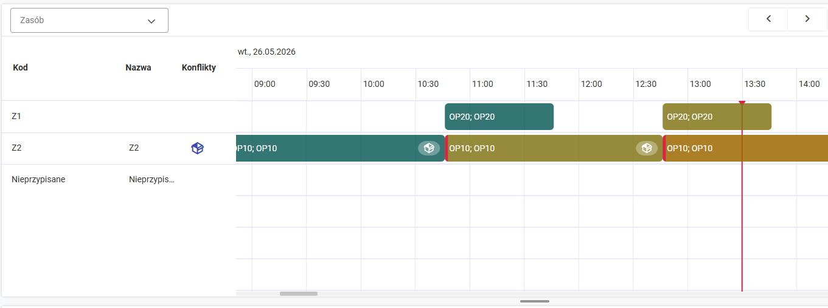Open the Zasób dropdown
Screen dimensions: 828x308
[x=89, y=20]
